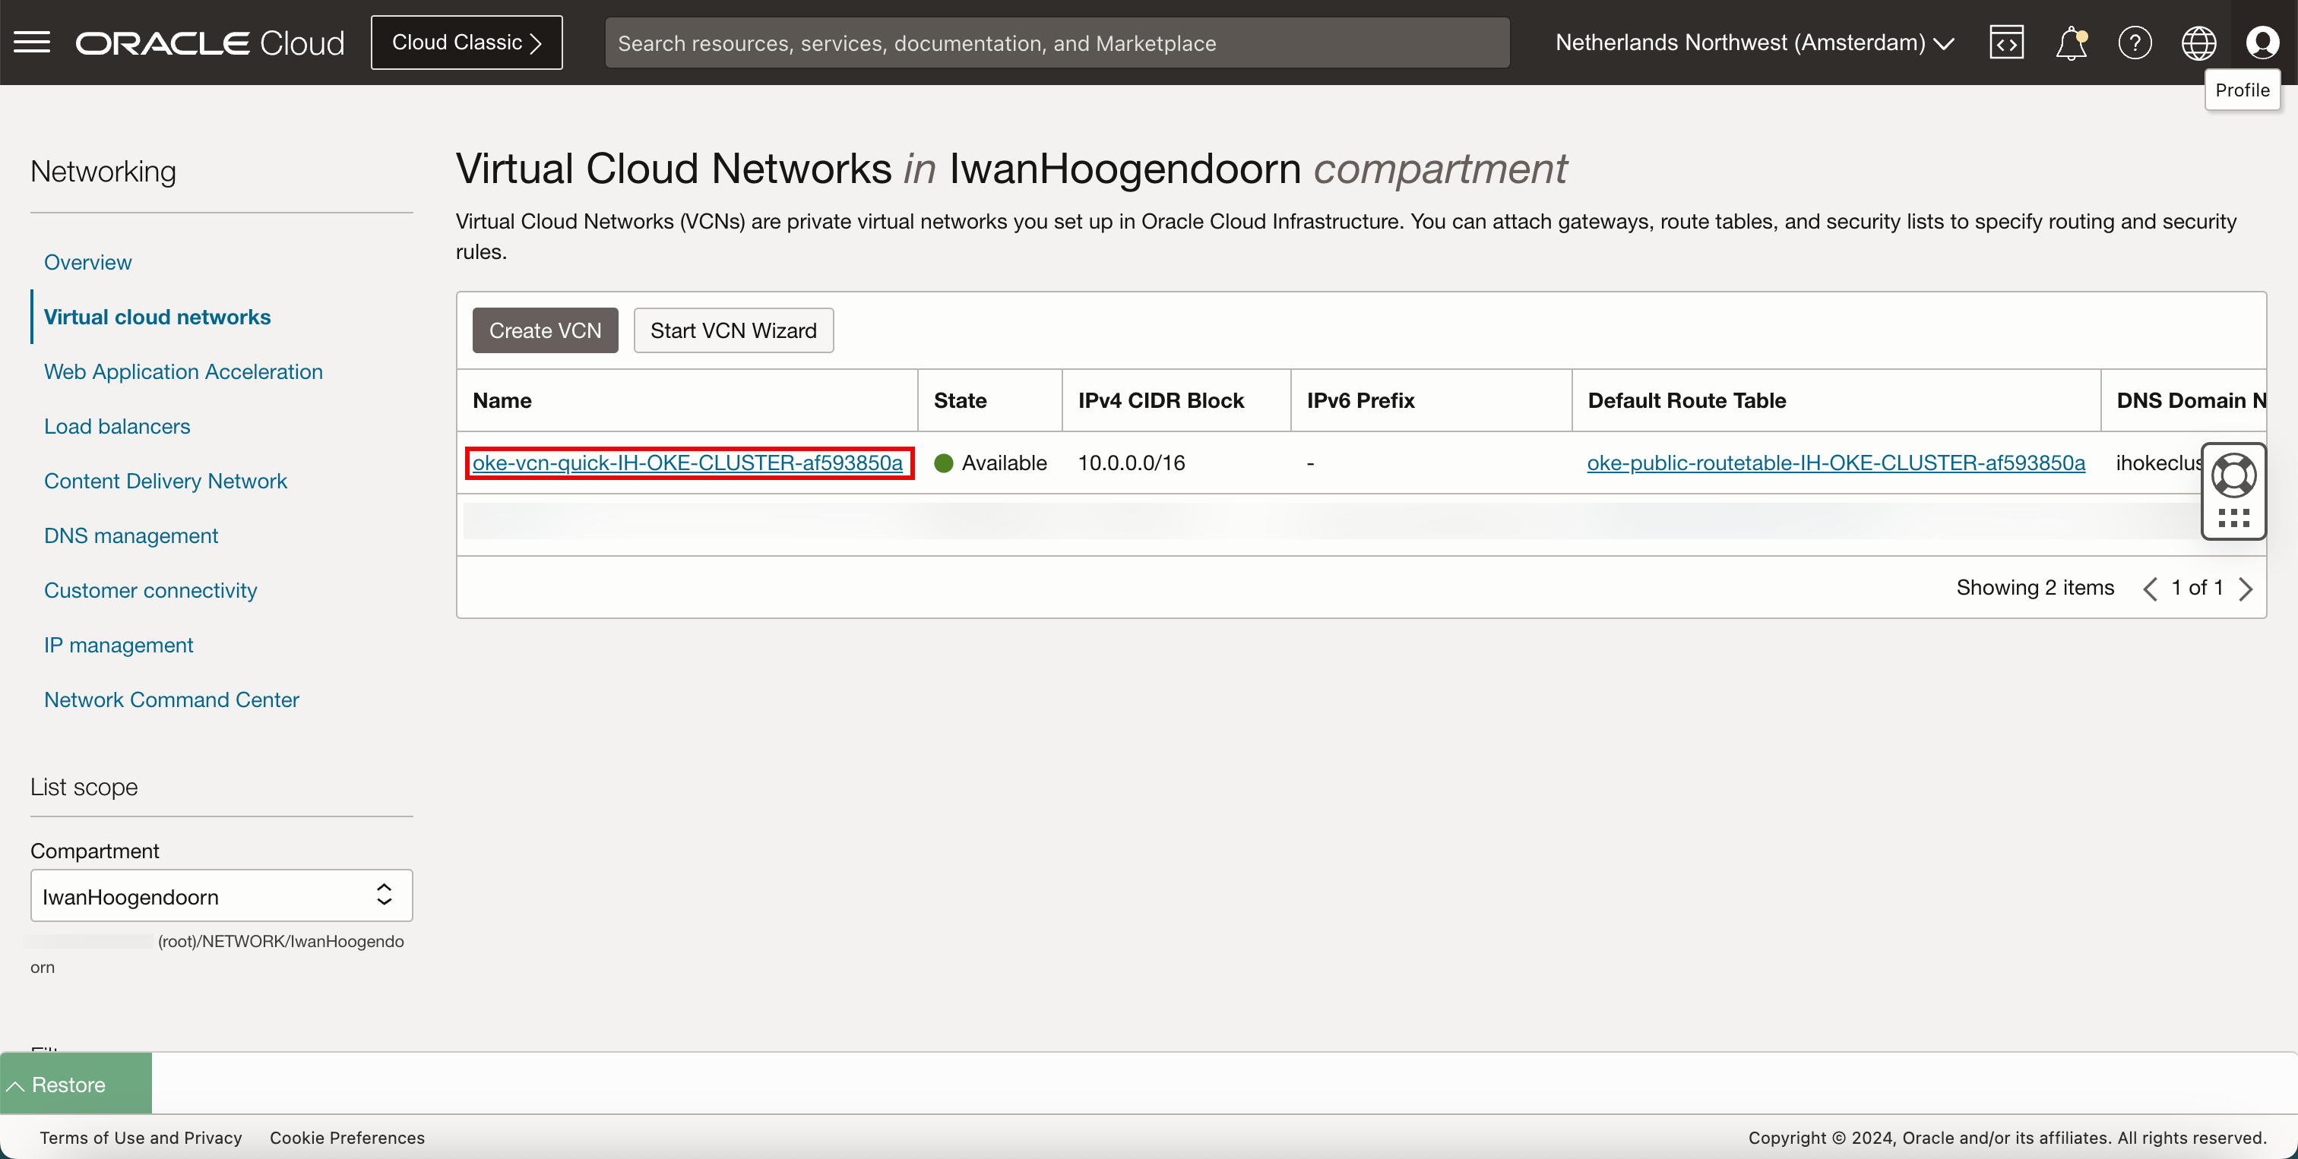
Task: Click the help question mark icon
Action: [x=2135, y=42]
